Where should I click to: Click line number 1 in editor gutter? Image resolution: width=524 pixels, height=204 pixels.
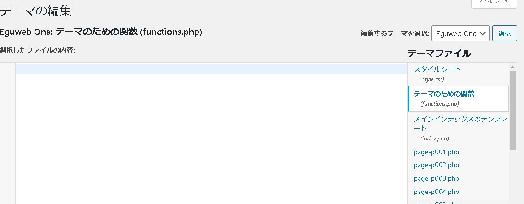pos(11,69)
